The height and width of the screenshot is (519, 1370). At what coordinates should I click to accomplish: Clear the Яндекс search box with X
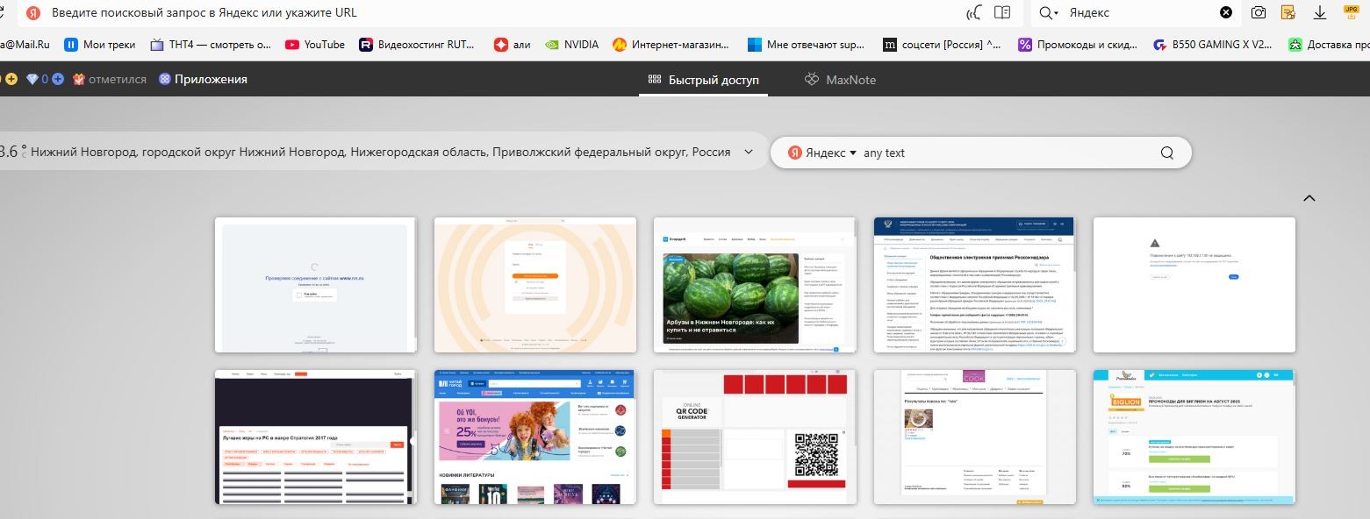tap(1226, 13)
